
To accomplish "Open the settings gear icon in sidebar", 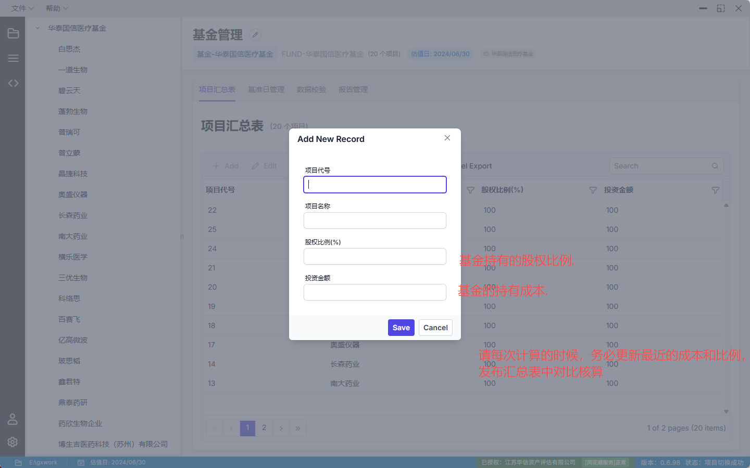I will (x=12, y=442).
